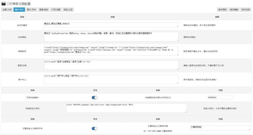Click the window icon beside 三栏博客主题配置
Image resolution: width=253 pixels, height=135 pixels.
pos(3,3)
